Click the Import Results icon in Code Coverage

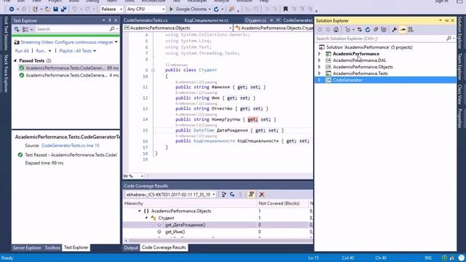232,194
